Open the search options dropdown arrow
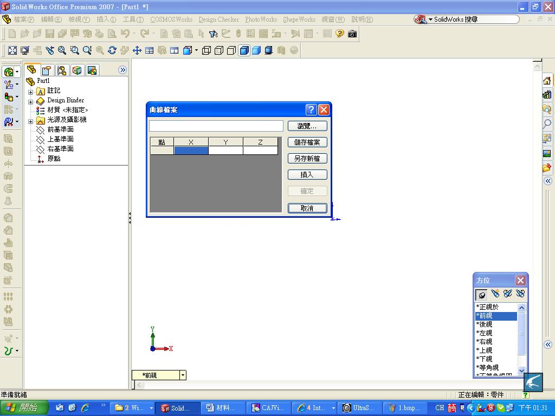 click(431, 19)
